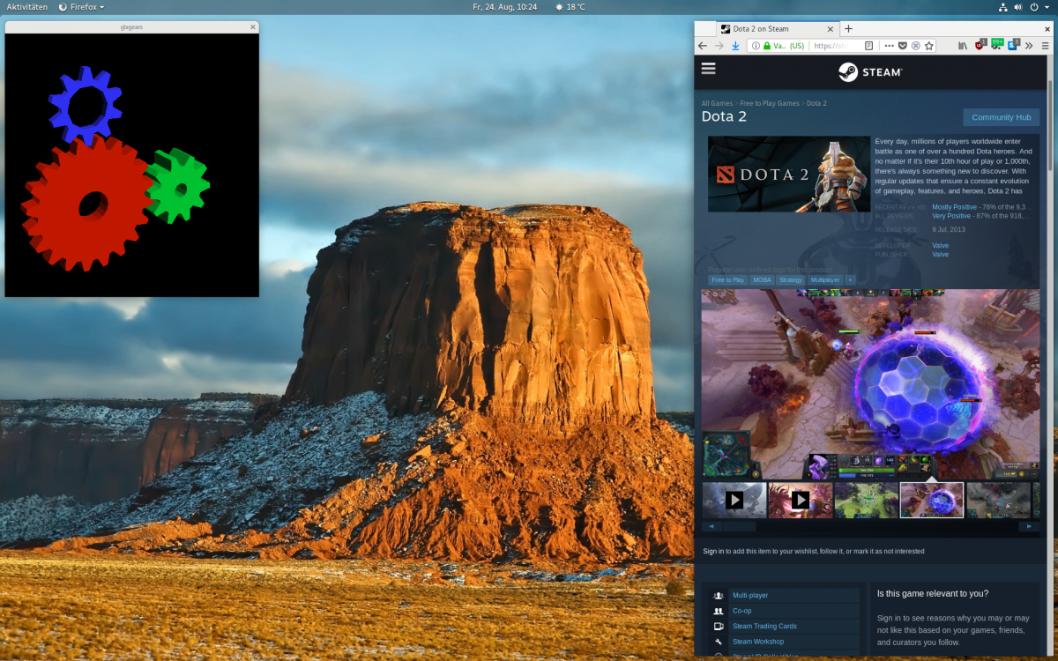
Task: Select the Free to Play tag
Action: tap(728, 280)
